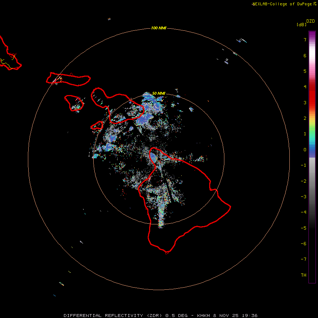Viewport: 318px width, 318px height.
Task: Click the 5 value on color scale
Action: pos(305,71)
